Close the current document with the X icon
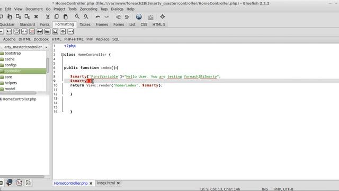 pos(36,16)
